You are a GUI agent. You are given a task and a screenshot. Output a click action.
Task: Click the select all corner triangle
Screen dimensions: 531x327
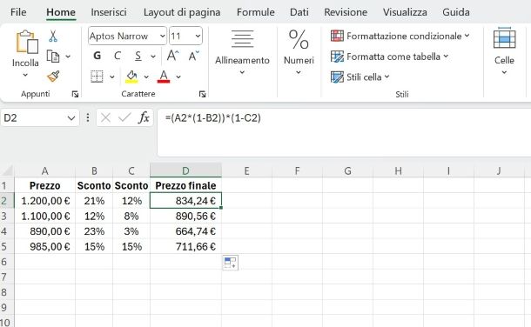[x=8, y=170]
